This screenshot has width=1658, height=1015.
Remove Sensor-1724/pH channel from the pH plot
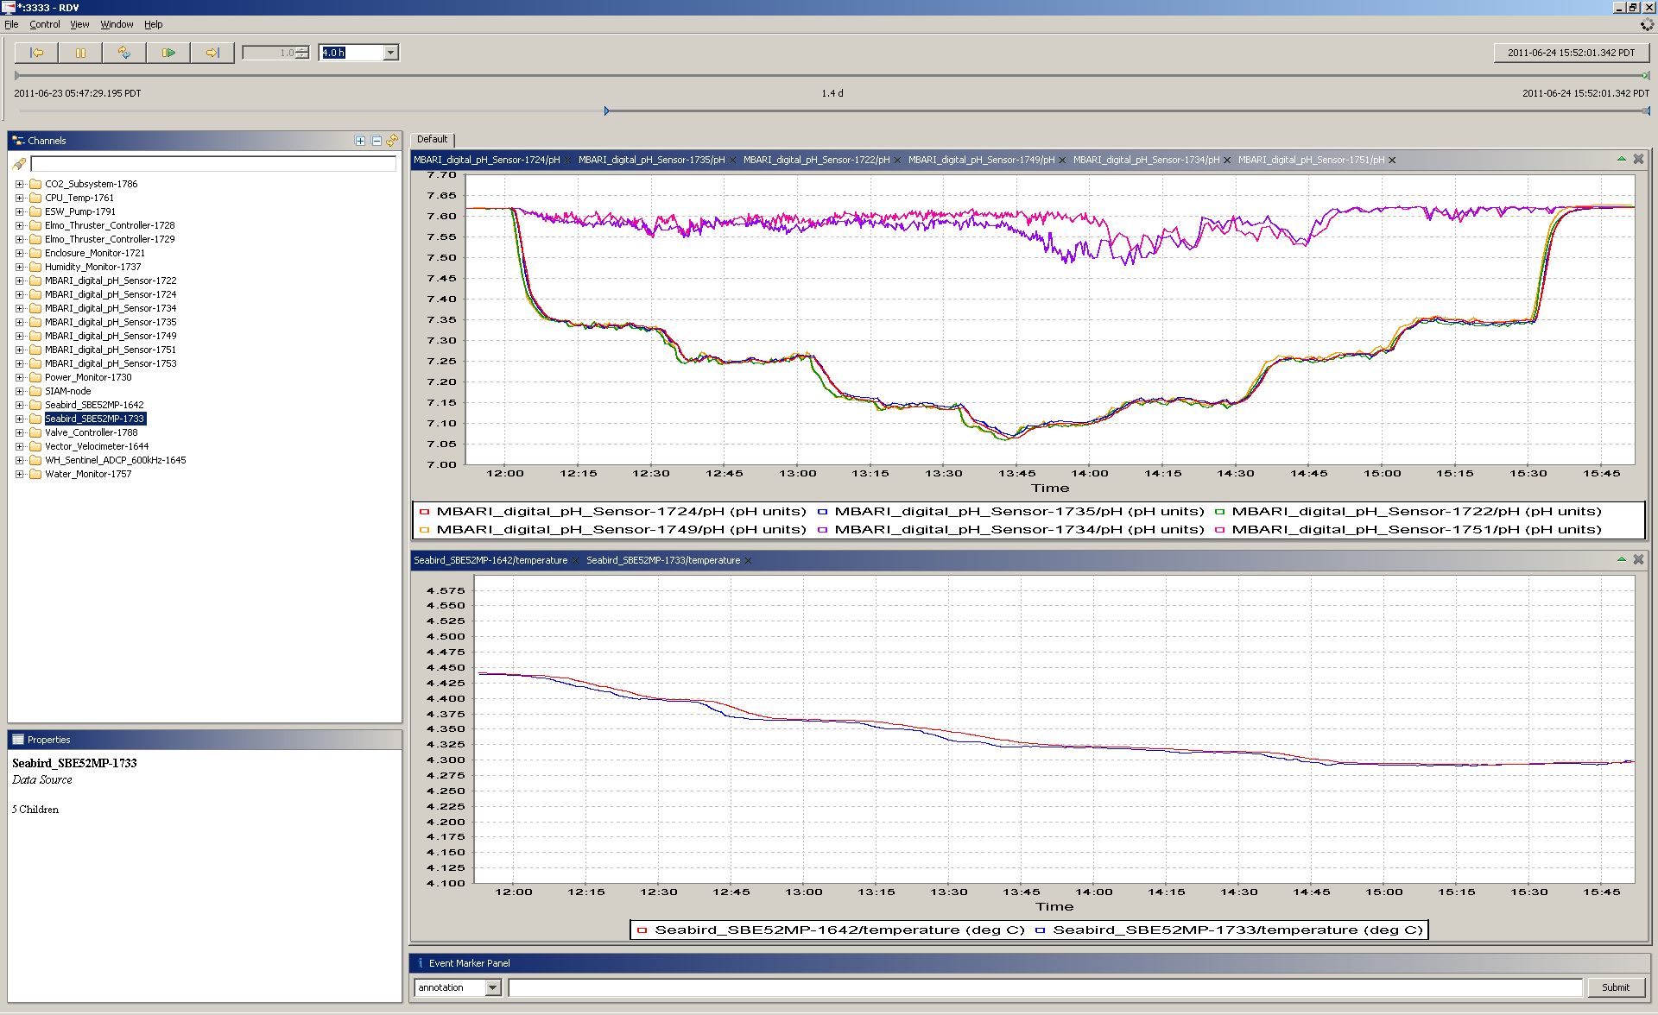click(x=568, y=161)
